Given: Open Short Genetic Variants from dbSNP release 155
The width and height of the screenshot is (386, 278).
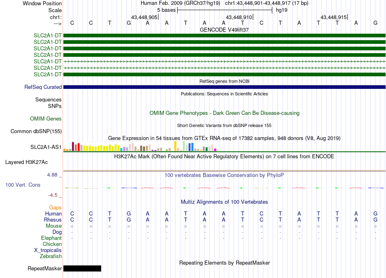Looking at the screenshot, I should [224, 125].
